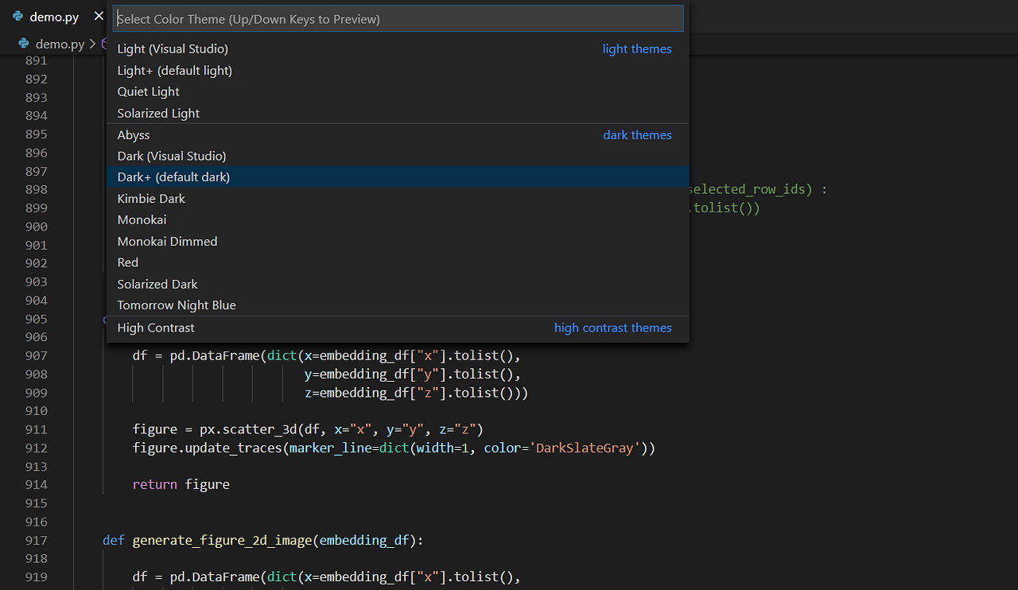This screenshot has height=590, width=1018.
Task: Click the "dark themes" link
Action: coord(637,134)
